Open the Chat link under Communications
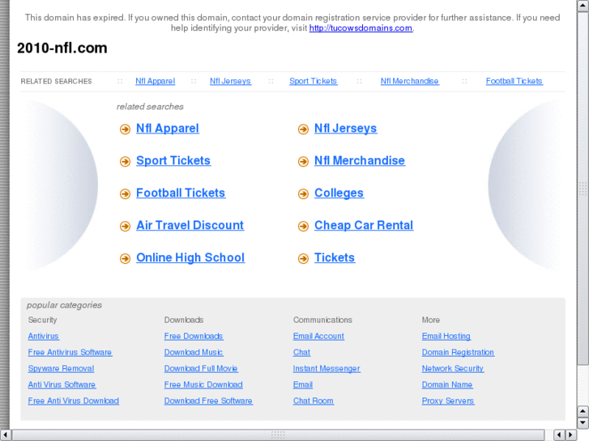The image size is (589, 441). pyautogui.click(x=301, y=353)
